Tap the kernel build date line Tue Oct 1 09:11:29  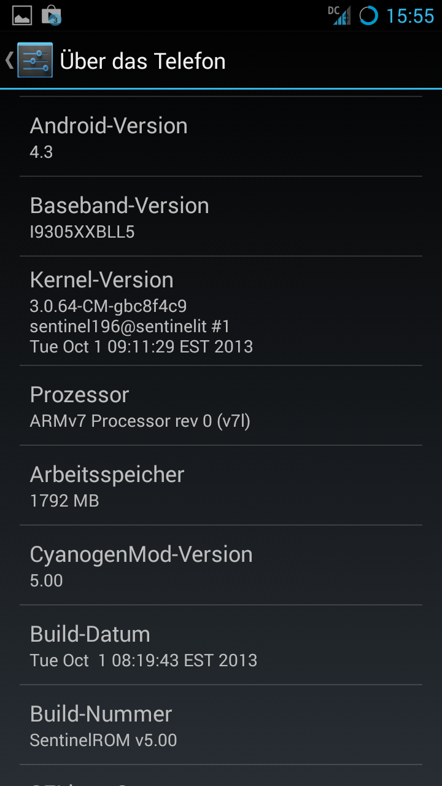pos(141,347)
